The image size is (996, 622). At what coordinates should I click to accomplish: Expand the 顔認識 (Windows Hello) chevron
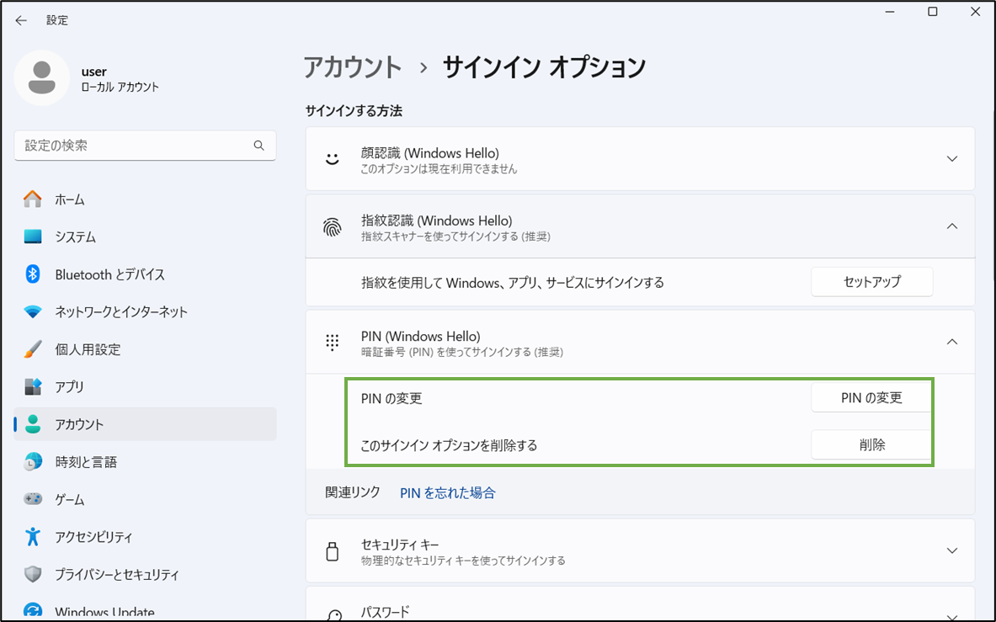pos(951,159)
